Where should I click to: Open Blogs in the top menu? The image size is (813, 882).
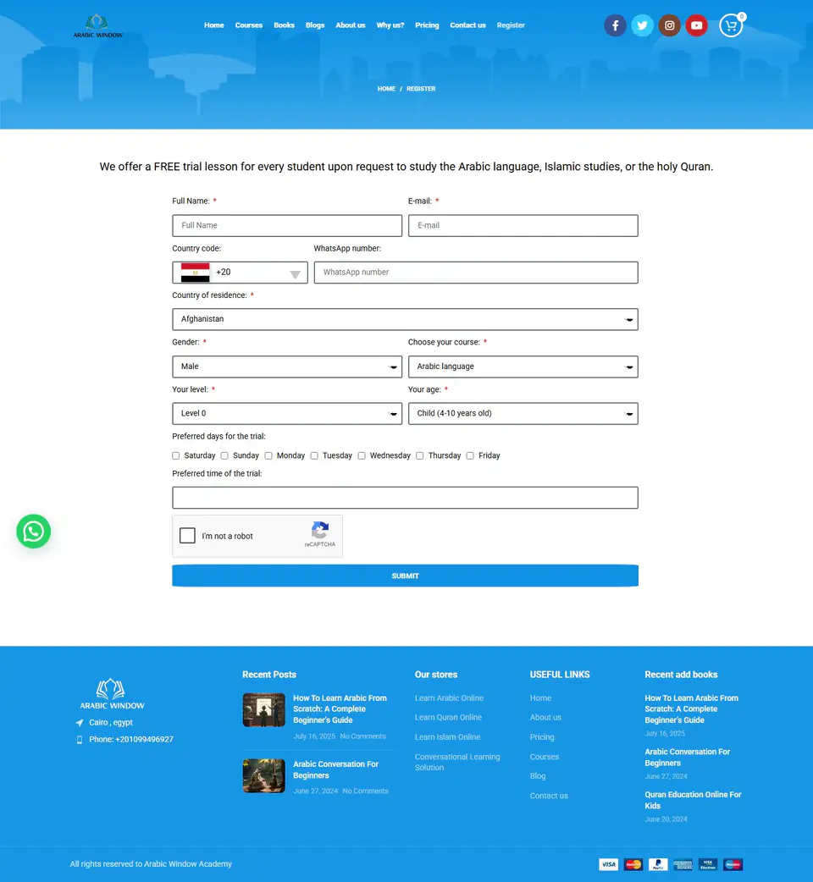pos(315,25)
